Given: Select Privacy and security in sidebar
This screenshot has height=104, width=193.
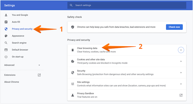Looking at the screenshot, I should click(x=22, y=29).
